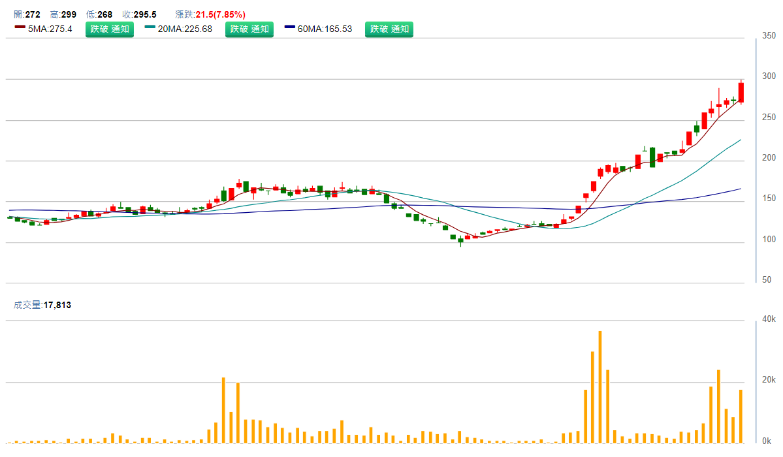Enable 跌破 通知 for the 60MA line
Image resolution: width=783 pixels, height=457 pixels.
coord(389,29)
